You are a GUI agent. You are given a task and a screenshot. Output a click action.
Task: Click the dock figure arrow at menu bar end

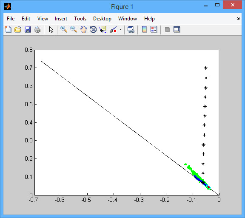[238, 18]
